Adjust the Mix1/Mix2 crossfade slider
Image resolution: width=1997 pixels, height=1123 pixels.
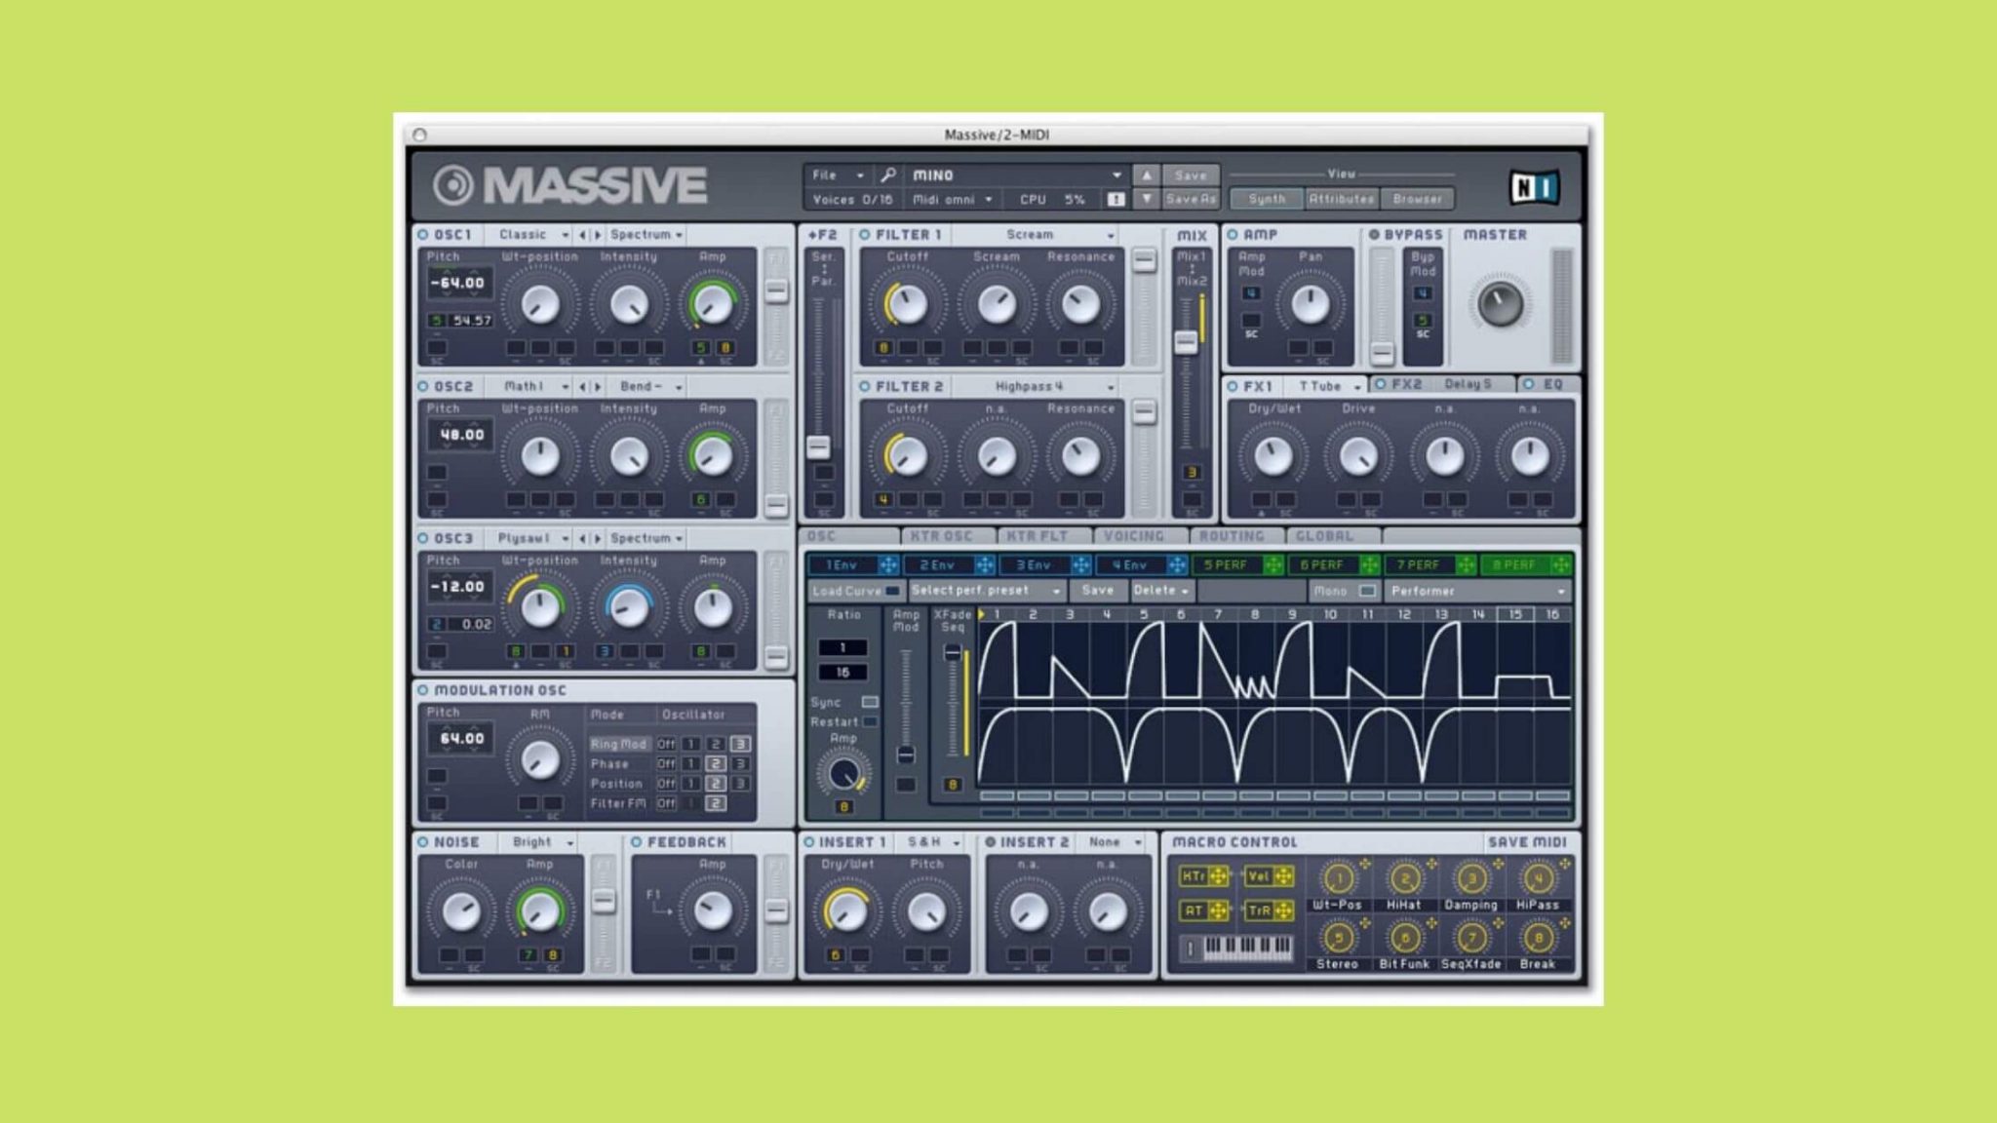pos(1185,340)
